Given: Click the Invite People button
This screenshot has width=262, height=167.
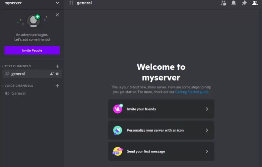Looking at the screenshot, I should pyautogui.click(x=32, y=50).
